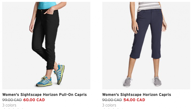Select "3 colors" under Pull-On Capris

(9, 105)
